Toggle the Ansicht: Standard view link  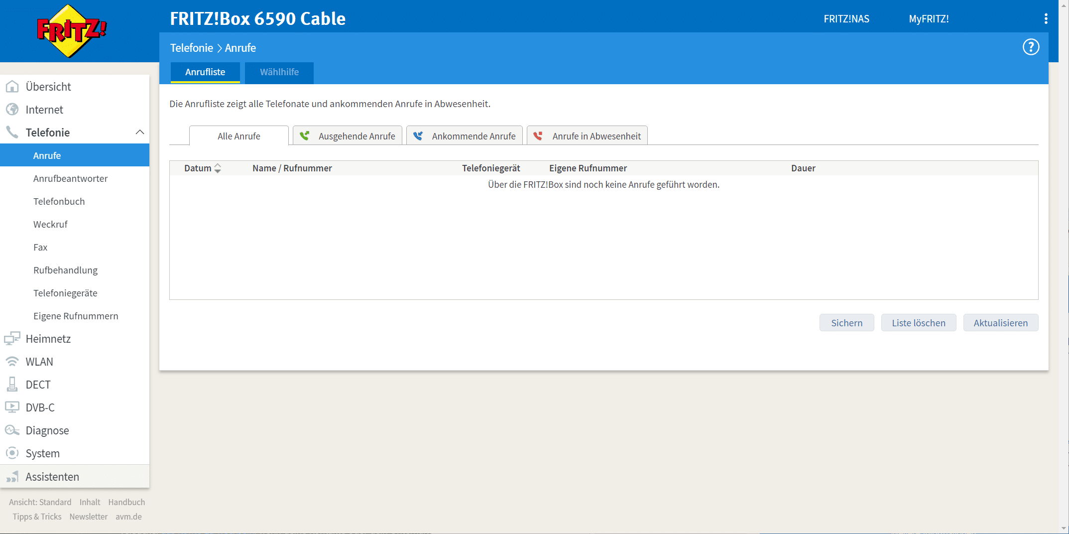[40, 502]
